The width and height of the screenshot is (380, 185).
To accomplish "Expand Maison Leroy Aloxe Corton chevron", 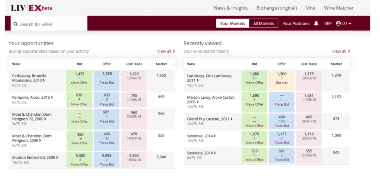I will [198, 102].
